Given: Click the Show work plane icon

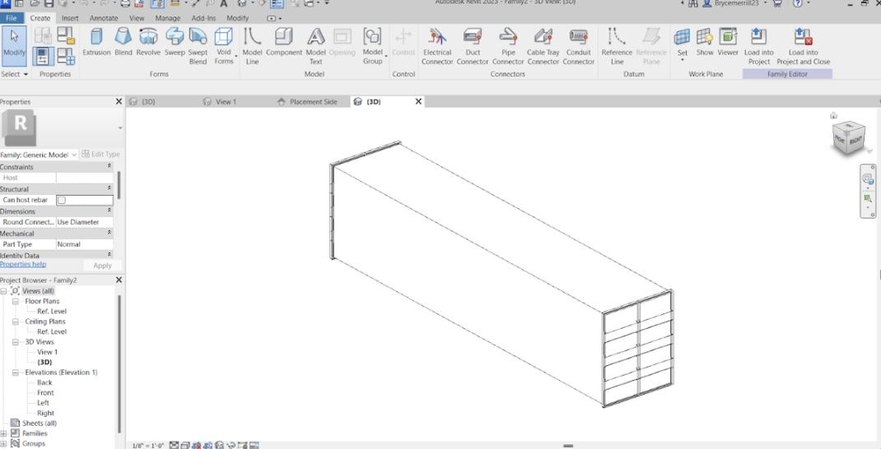Looking at the screenshot, I should pos(705,43).
